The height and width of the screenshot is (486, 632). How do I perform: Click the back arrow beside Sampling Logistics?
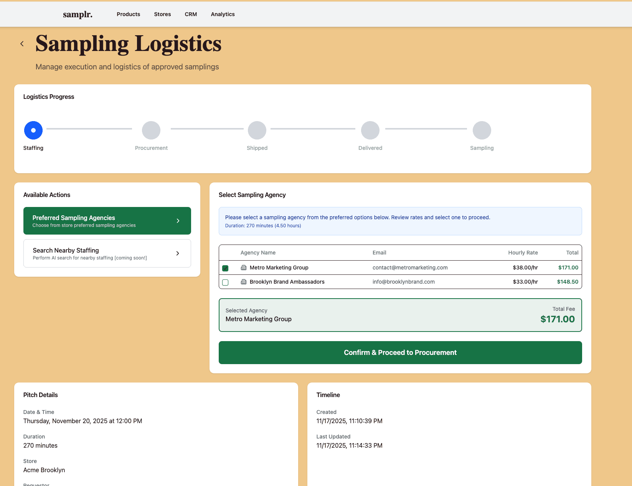(22, 44)
